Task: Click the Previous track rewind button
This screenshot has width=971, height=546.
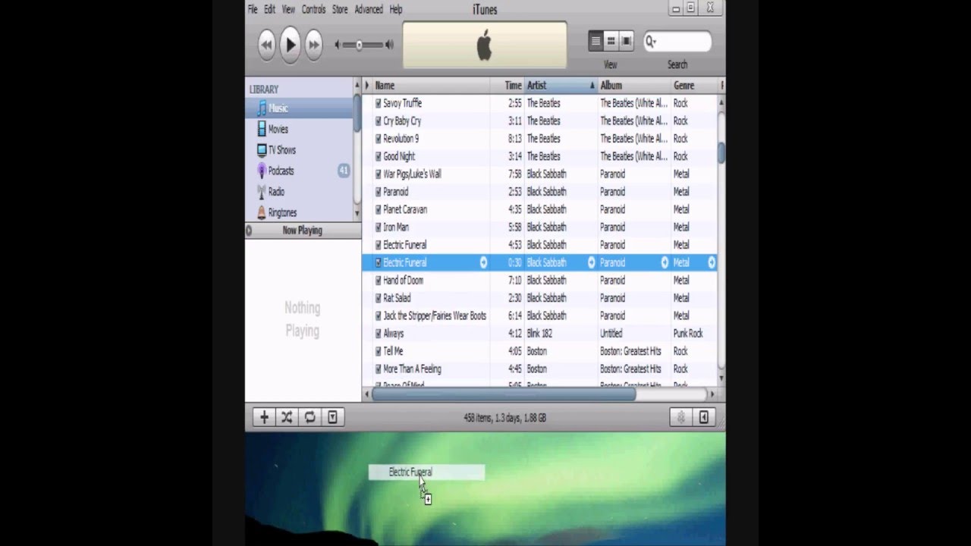Action: coord(266,45)
